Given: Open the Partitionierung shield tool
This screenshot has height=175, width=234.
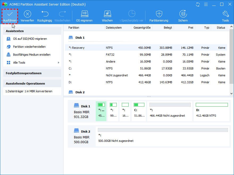Looking at the screenshot, I should tap(159, 14).
